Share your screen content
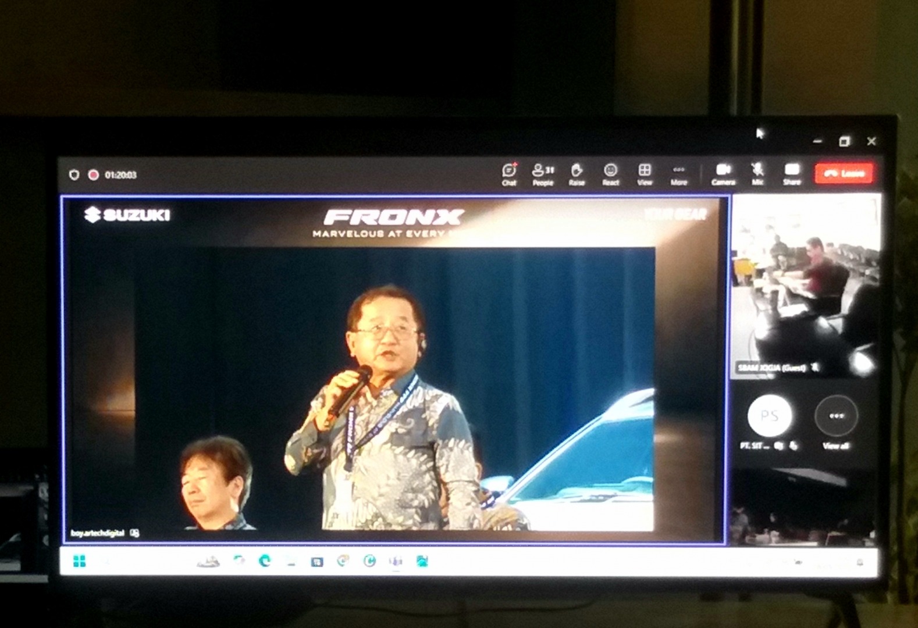This screenshot has height=628, width=918. point(792,174)
